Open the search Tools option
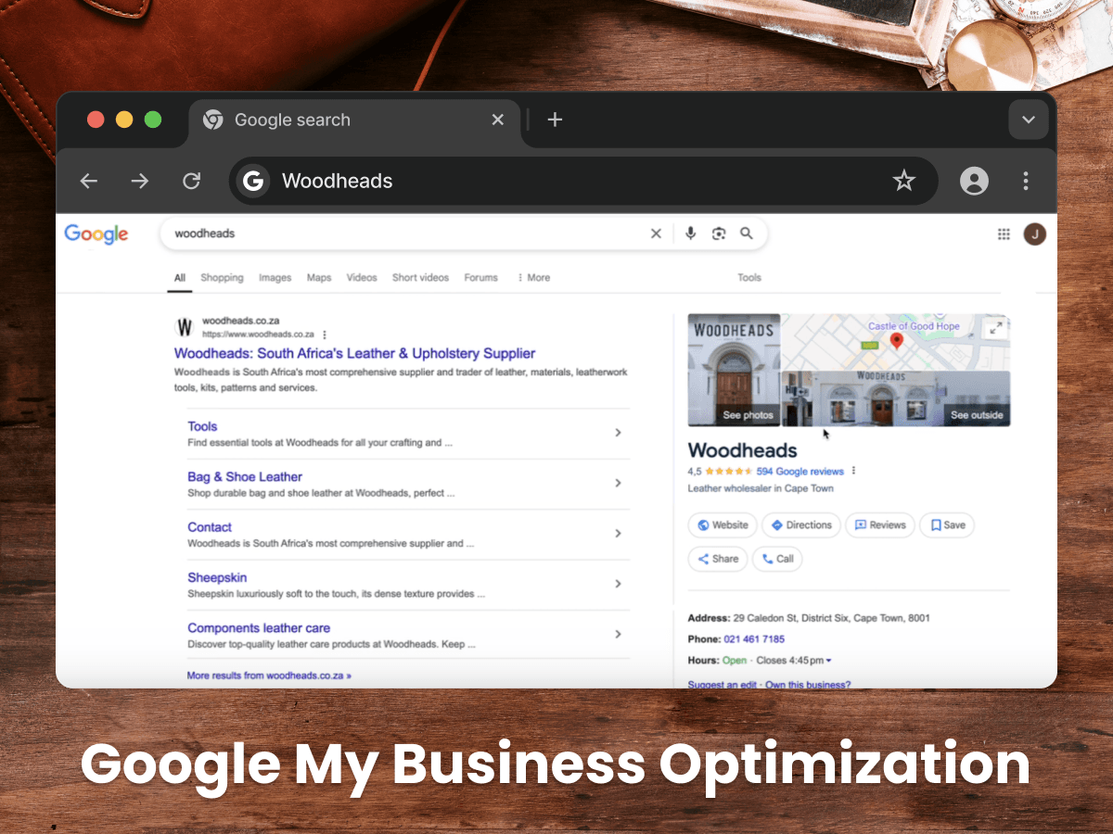The image size is (1113, 834). pos(749,277)
